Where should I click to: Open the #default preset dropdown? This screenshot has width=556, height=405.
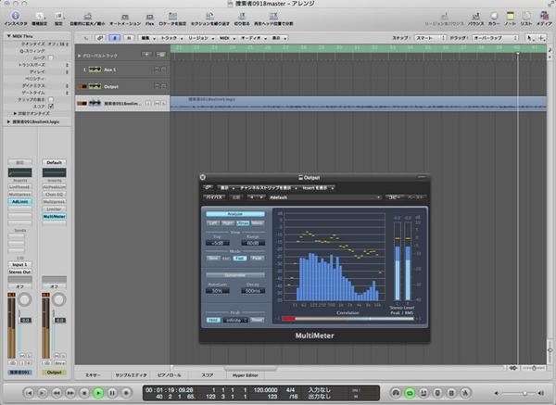(324, 197)
